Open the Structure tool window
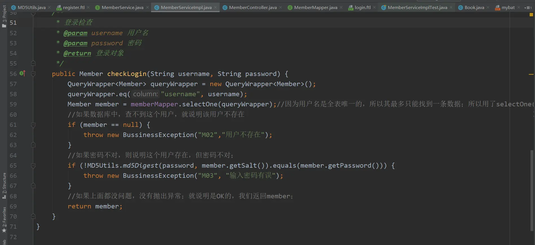 tap(4, 185)
